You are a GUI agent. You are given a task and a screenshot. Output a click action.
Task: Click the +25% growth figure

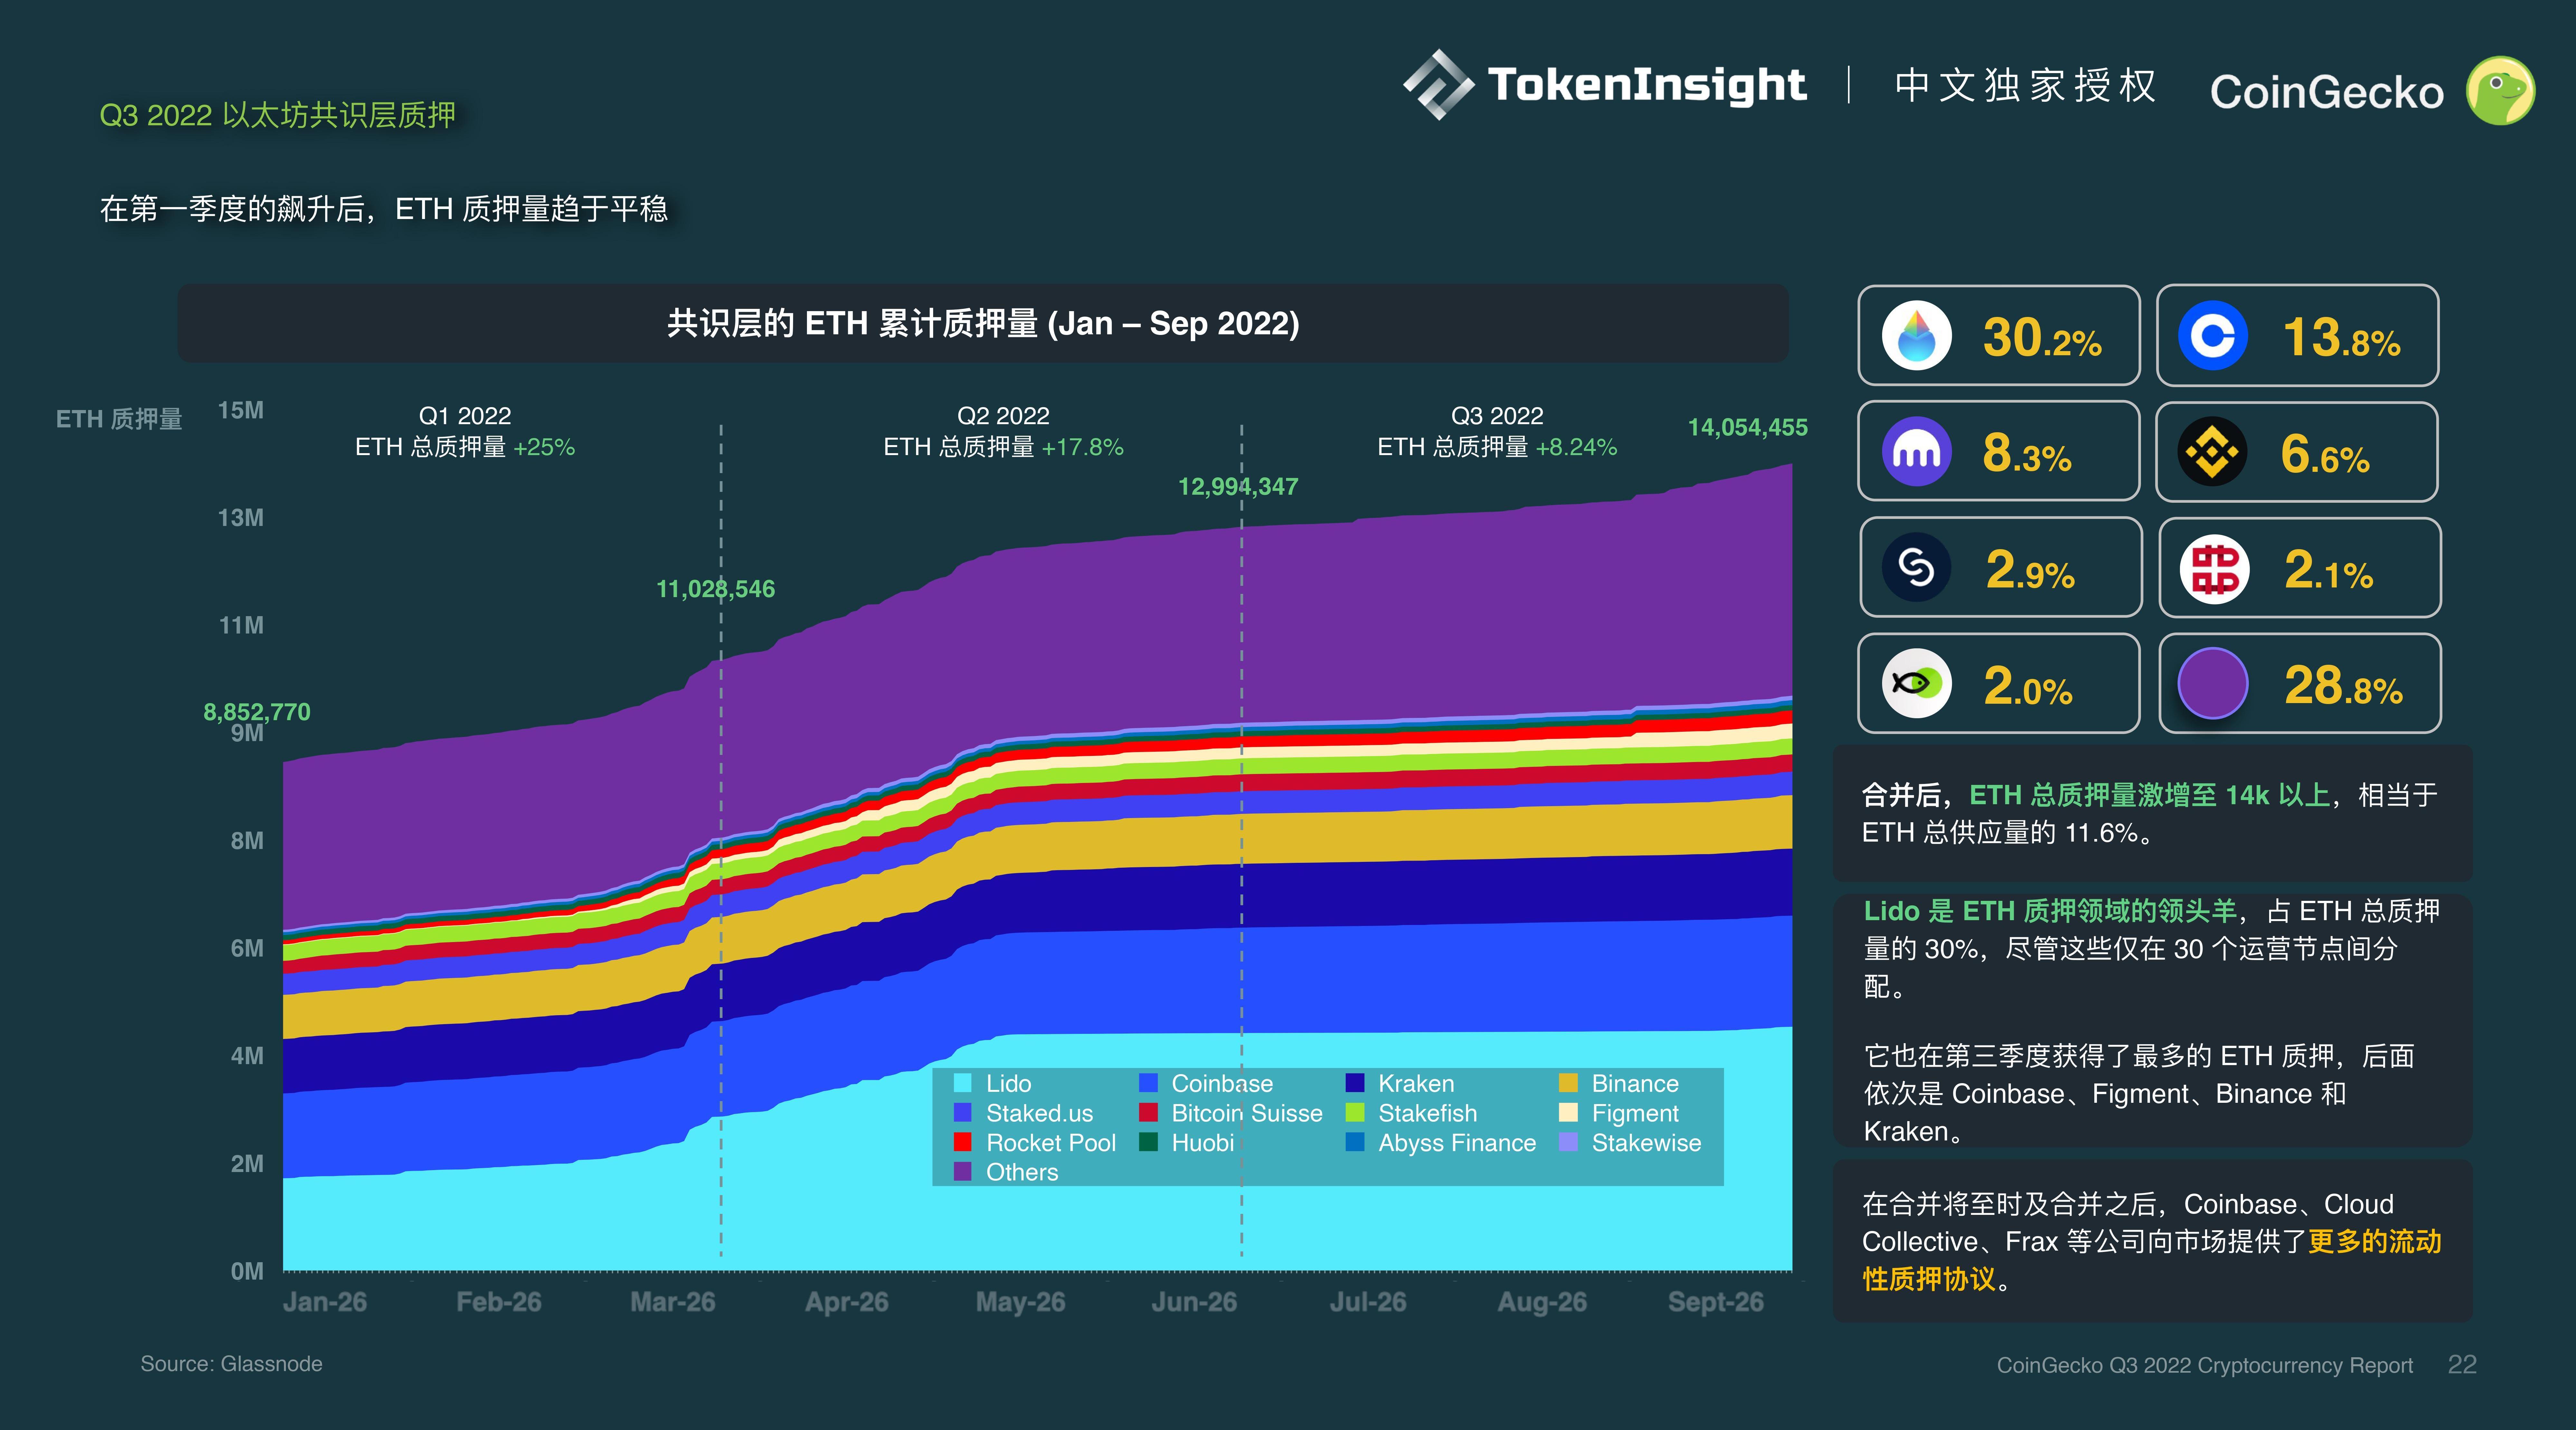click(544, 447)
